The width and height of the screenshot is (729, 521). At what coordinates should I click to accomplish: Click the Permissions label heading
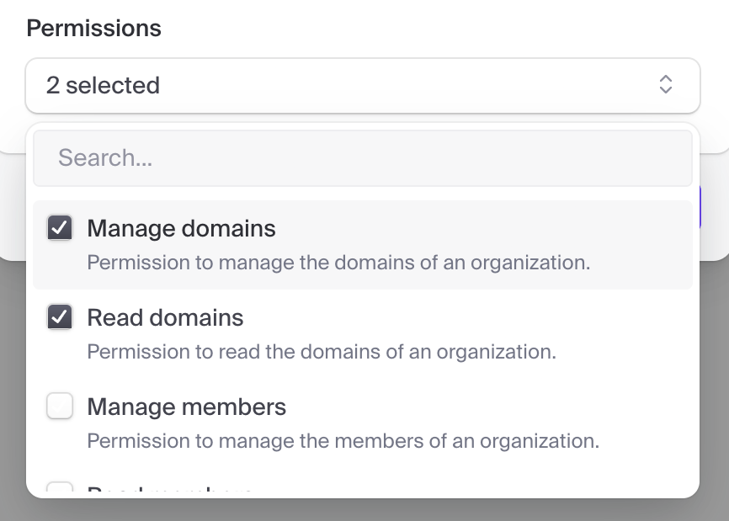[93, 28]
